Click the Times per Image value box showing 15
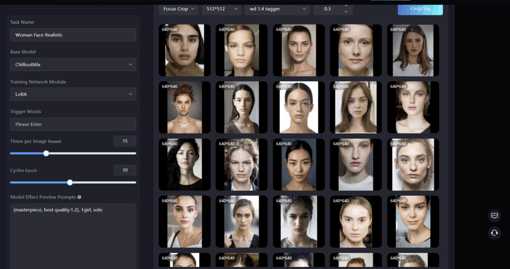510x269 pixels. [x=125, y=141]
